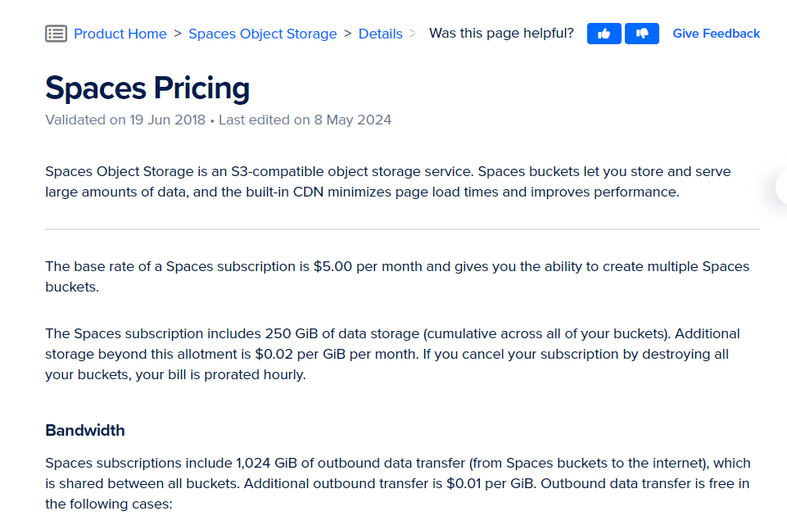Open the Give Feedback link
This screenshot has height=516, width=787.
(x=717, y=34)
